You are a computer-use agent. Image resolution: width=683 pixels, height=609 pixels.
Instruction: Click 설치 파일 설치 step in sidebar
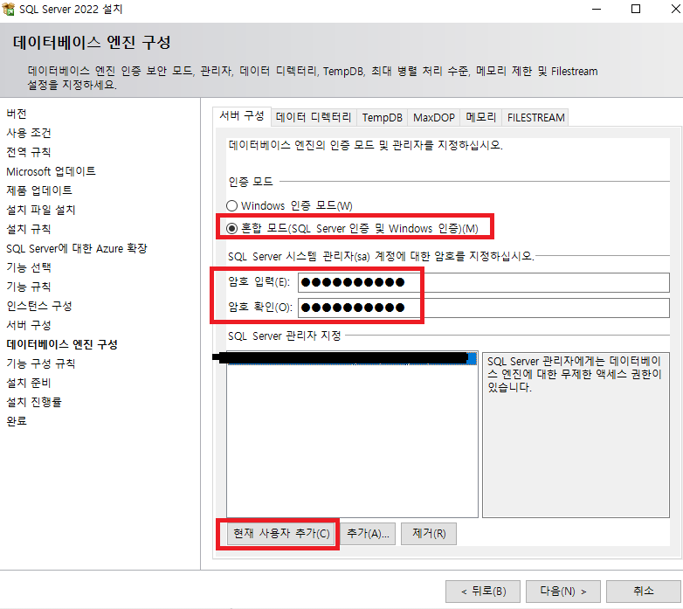click(41, 210)
